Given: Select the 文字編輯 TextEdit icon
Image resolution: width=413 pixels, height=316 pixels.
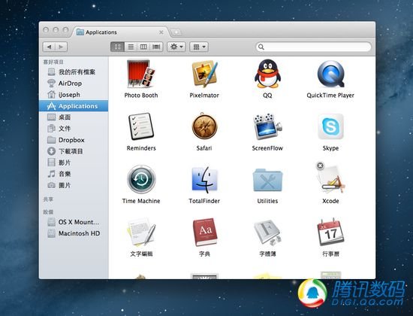Looking at the screenshot, I should tap(141, 232).
